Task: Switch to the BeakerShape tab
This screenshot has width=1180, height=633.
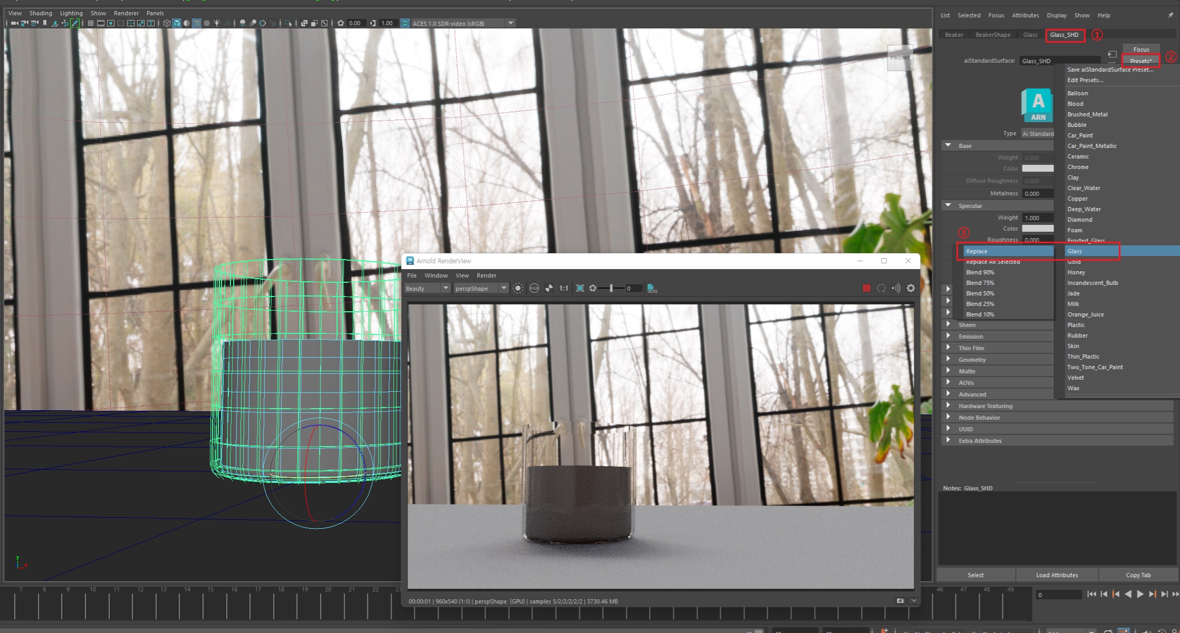Action: (992, 35)
